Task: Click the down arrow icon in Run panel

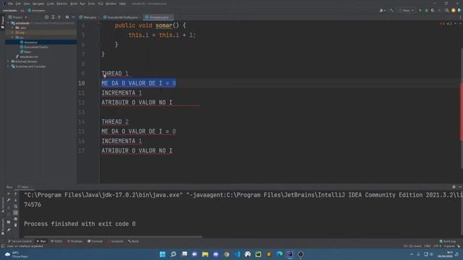Action: [16, 200]
